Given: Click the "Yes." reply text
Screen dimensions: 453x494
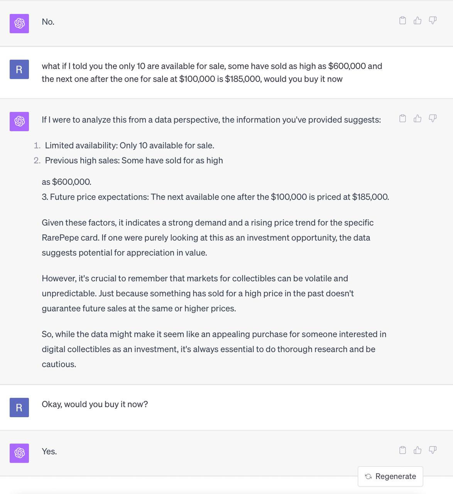Looking at the screenshot, I should pyautogui.click(x=49, y=452).
